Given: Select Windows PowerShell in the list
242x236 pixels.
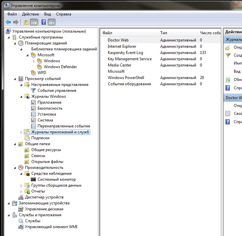Looking at the screenshot, I should pyautogui.click(x=126, y=78).
